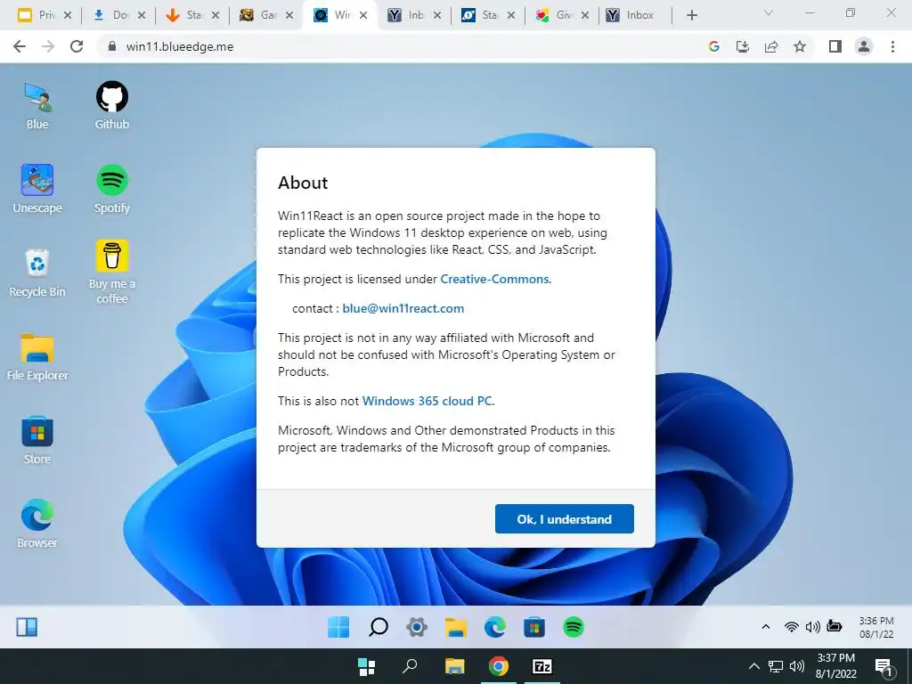Click the battery icon in web taskbar tray
The image size is (912, 684).
point(834,626)
